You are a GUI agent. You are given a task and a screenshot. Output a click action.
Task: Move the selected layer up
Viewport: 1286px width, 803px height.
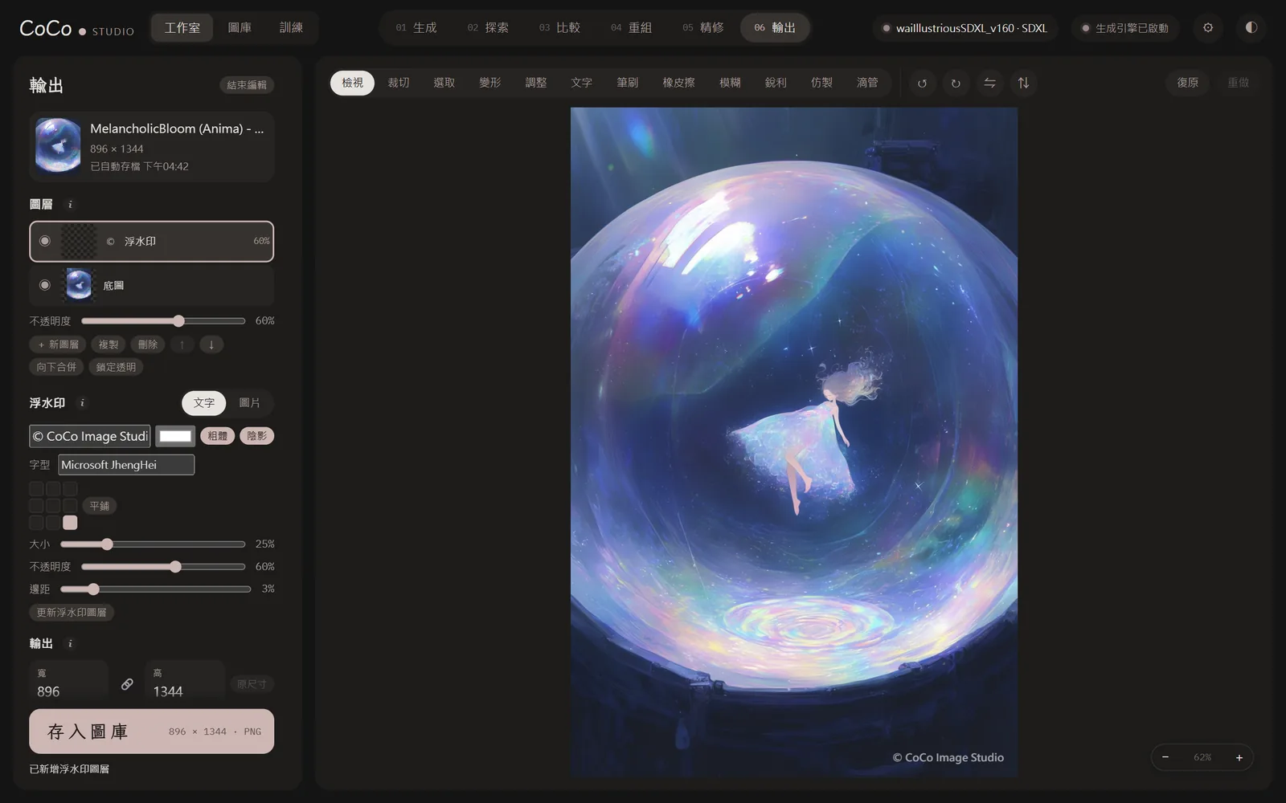click(x=182, y=344)
